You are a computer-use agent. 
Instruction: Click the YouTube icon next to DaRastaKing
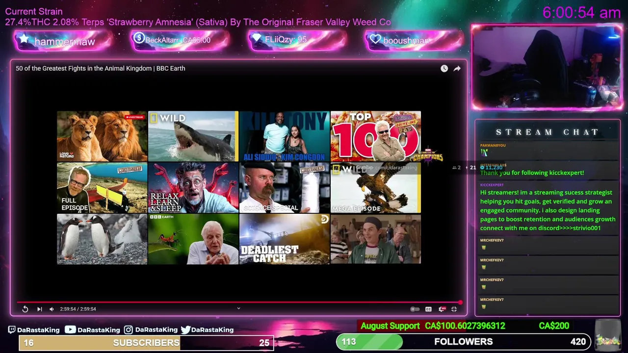pyautogui.click(x=70, y=330)
